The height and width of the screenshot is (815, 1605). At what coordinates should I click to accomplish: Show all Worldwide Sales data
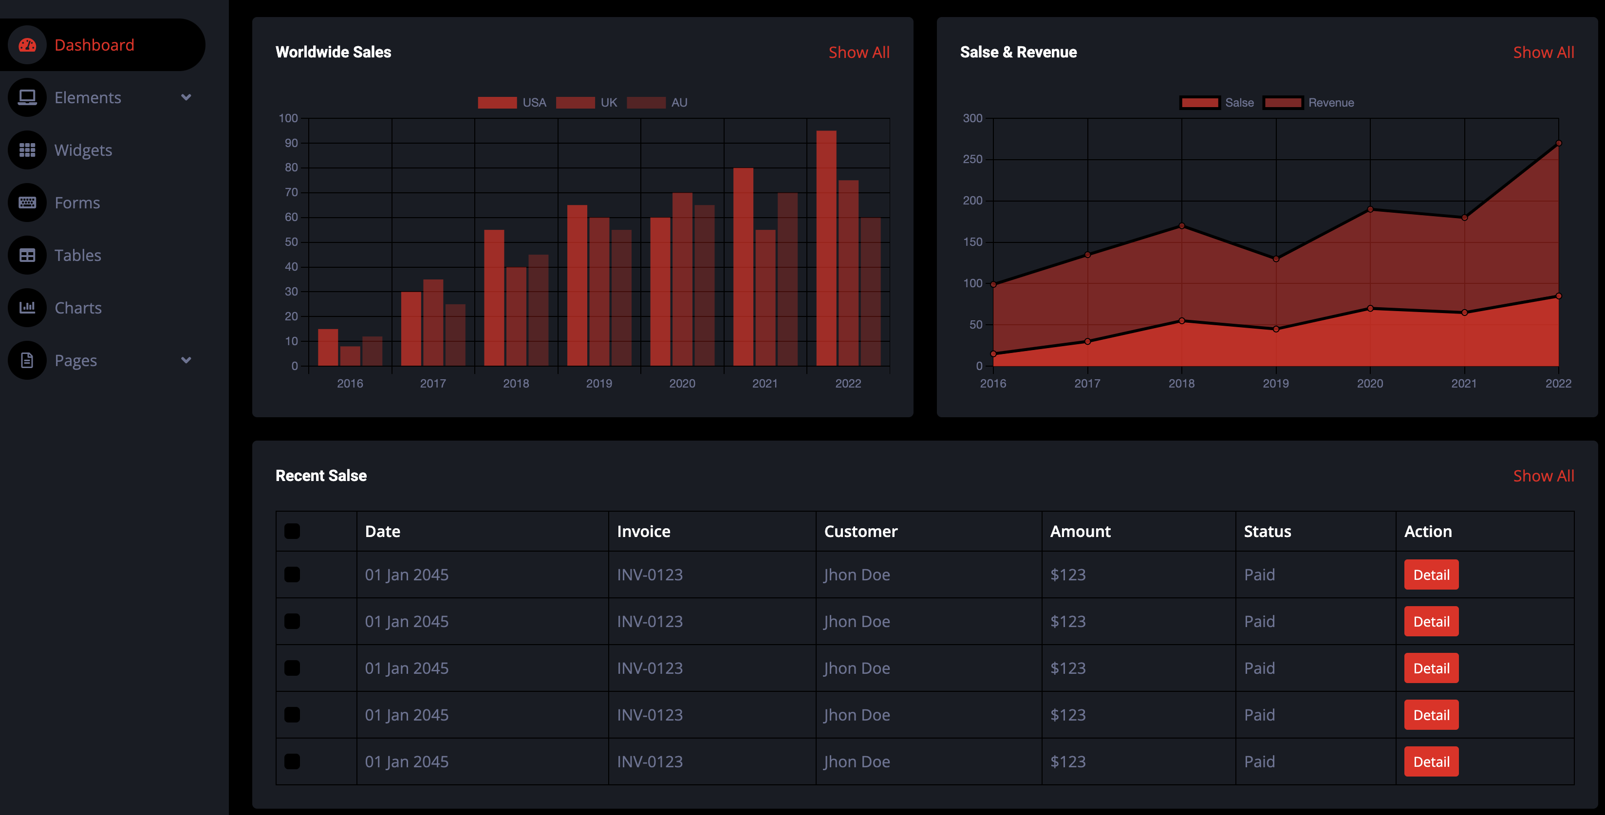pyautogui.click(x=858, y=53)
